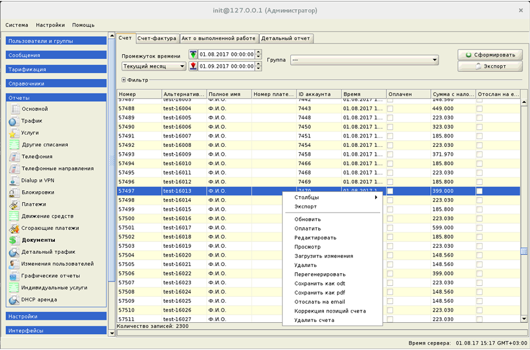This screenshot has height=350, width=530.
Task: Click the Экспорт button at top right
Action: coord(490,66)
